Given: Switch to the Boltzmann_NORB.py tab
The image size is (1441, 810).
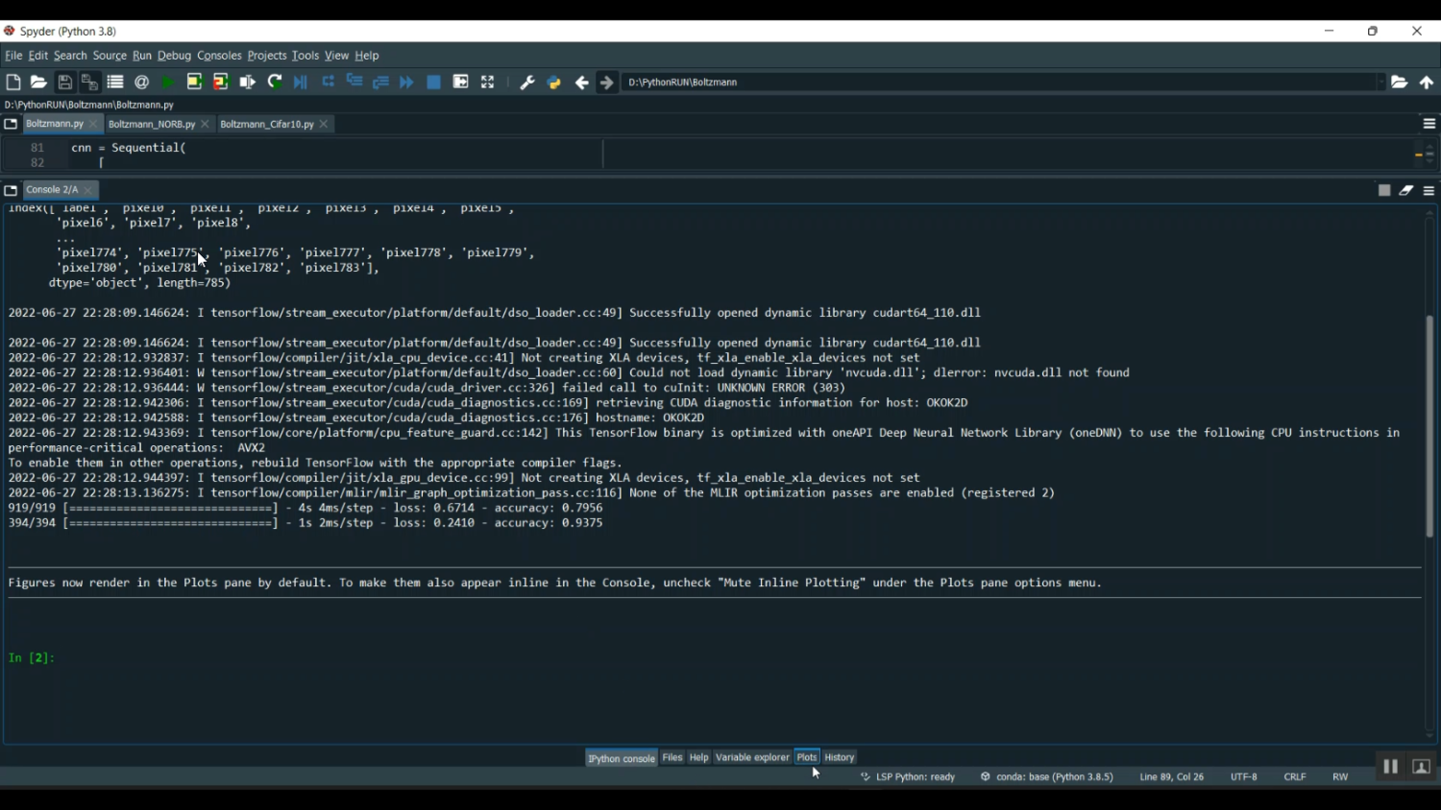Looking at the screenshot, I should point(151,125).
